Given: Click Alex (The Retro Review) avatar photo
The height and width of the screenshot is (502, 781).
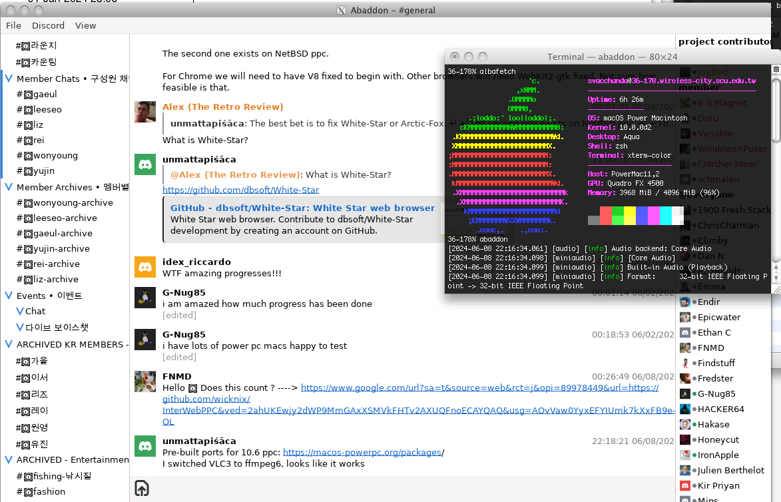Looking at the screenshot, I should tap(145, 112).
